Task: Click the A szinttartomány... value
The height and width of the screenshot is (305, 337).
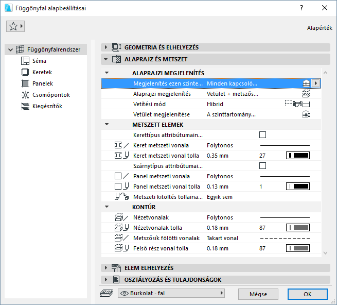Action: [231, 114]
